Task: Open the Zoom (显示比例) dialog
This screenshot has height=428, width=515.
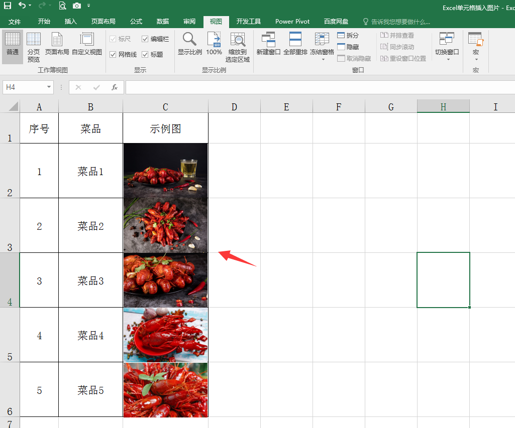Action: (189, 44)
